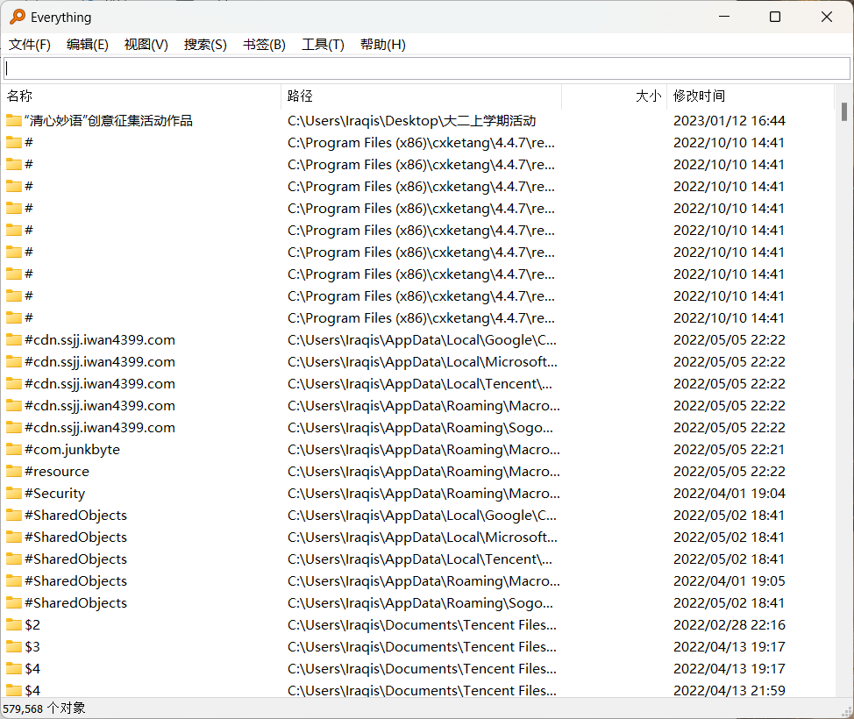Open the 编辑(E) menu
Screen dimensions: 854x719
click(87, 45)
